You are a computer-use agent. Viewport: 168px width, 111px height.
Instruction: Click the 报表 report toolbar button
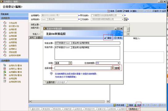point(111,11)
